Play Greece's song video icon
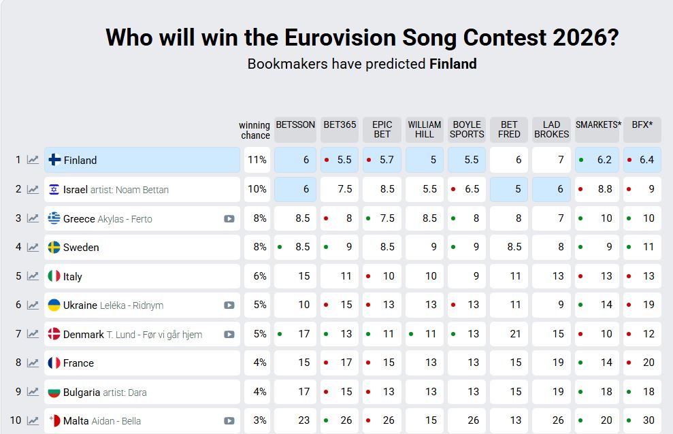This screenshot has width=673, height=434. click(x=229, y=219)
